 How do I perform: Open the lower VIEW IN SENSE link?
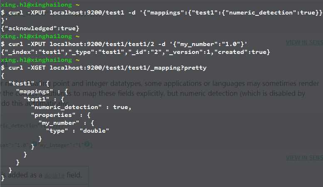coord(304,158)
